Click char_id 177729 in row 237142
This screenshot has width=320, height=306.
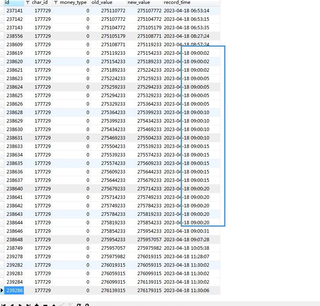[43, 19]
